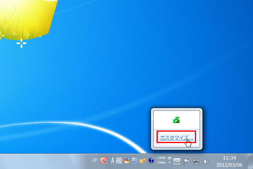Click the green checkmark icon in tray popup

(x=176, y=120)
